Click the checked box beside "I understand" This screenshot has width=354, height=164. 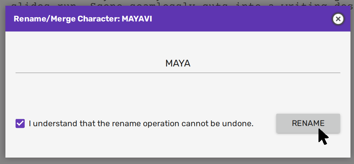pyautogui.click(x=20, y=124)
